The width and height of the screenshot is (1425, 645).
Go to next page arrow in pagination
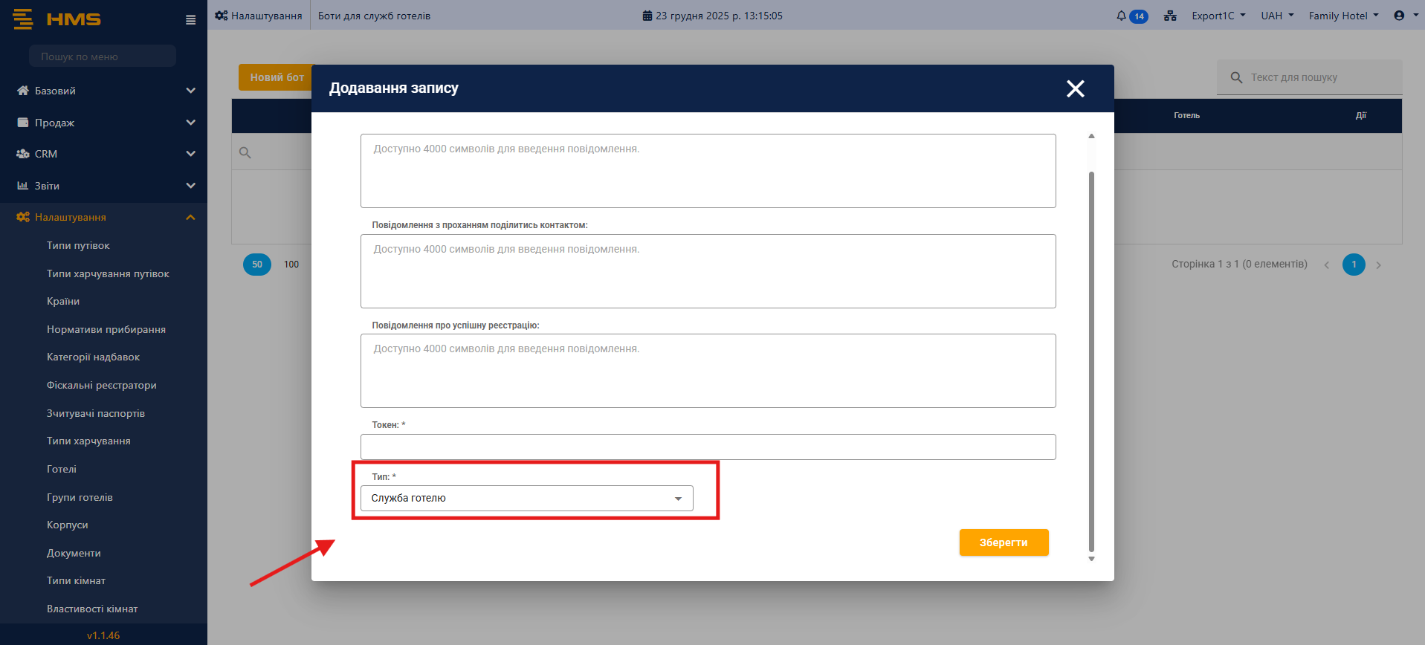[1378, 265]
